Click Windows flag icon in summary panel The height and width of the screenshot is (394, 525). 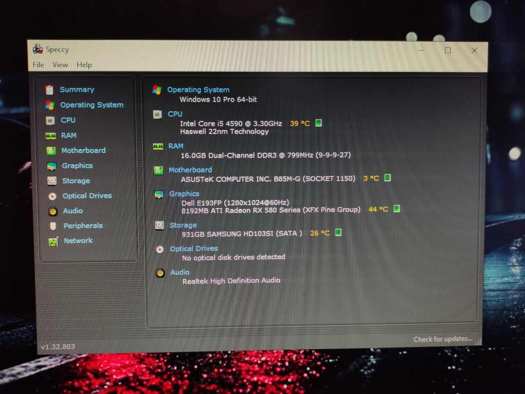click(x=157, y=90)
